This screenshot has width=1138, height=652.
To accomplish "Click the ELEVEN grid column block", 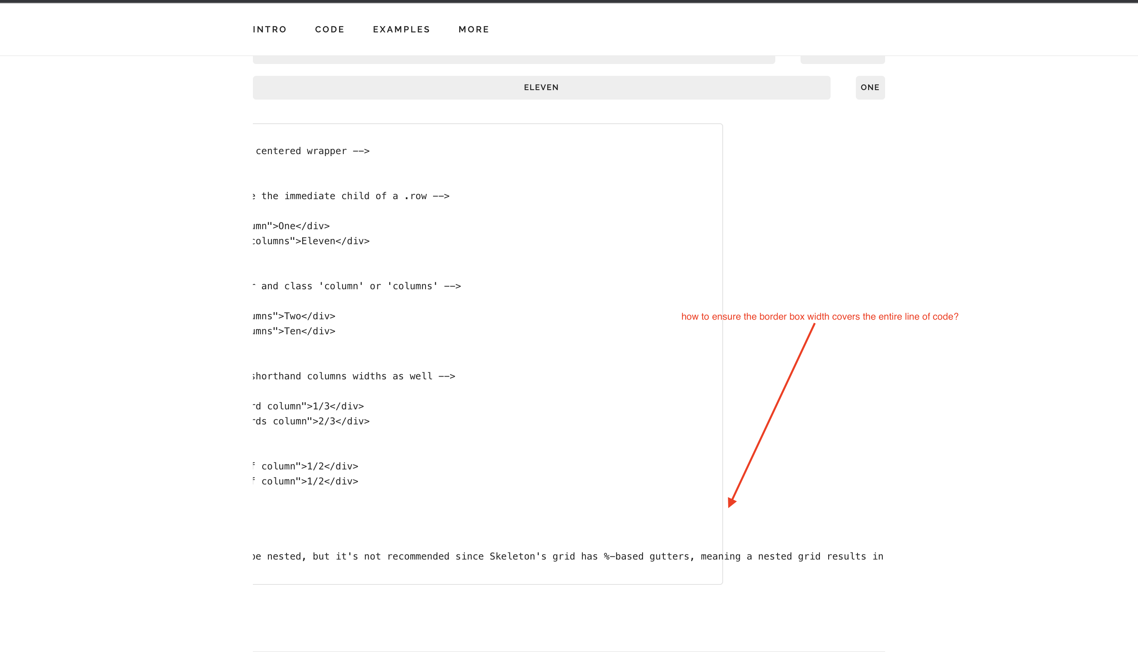I will click(541, 87).
